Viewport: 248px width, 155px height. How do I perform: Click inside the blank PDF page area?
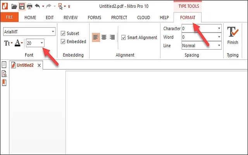157,113
